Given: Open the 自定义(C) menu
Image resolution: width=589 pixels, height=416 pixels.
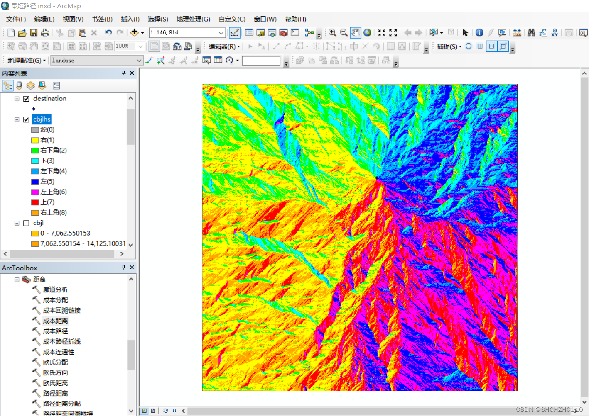Looking at the screenshot, I should (232, 19).
